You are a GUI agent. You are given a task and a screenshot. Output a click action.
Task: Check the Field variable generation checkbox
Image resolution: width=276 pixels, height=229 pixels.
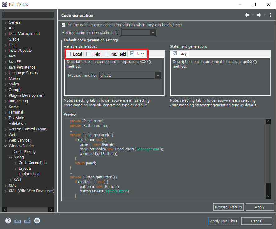tap(88, 54)
